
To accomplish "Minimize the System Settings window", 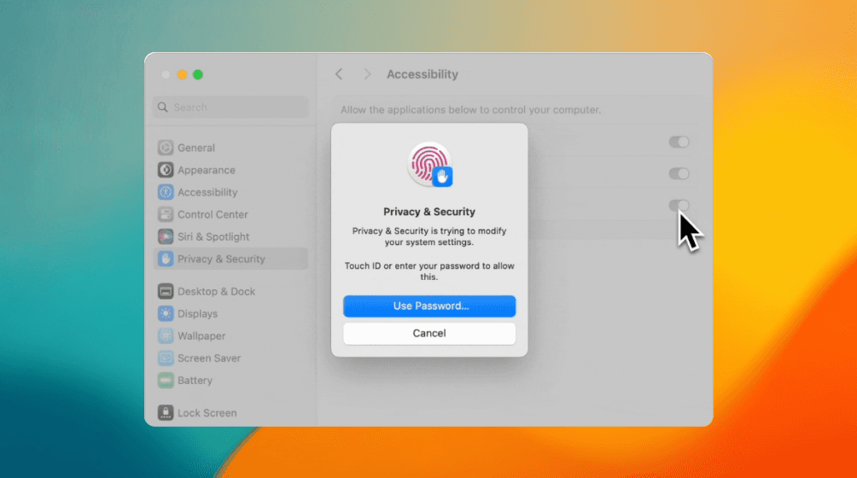I will pyautogui.click(x=182, y=74).
